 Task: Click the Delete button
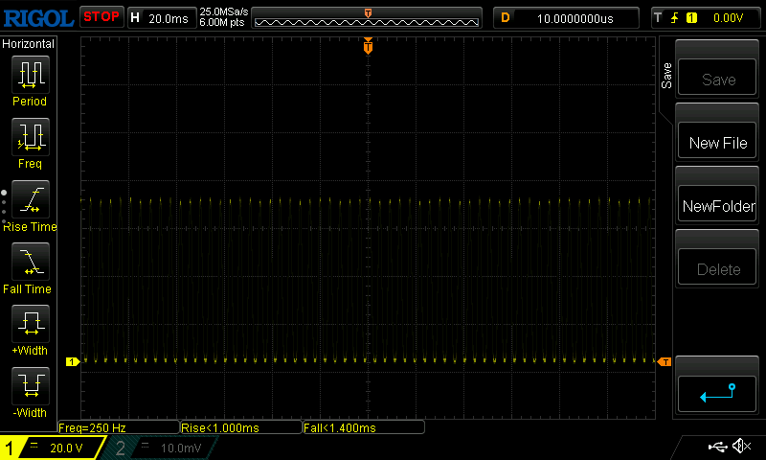(x=717, y=268)
